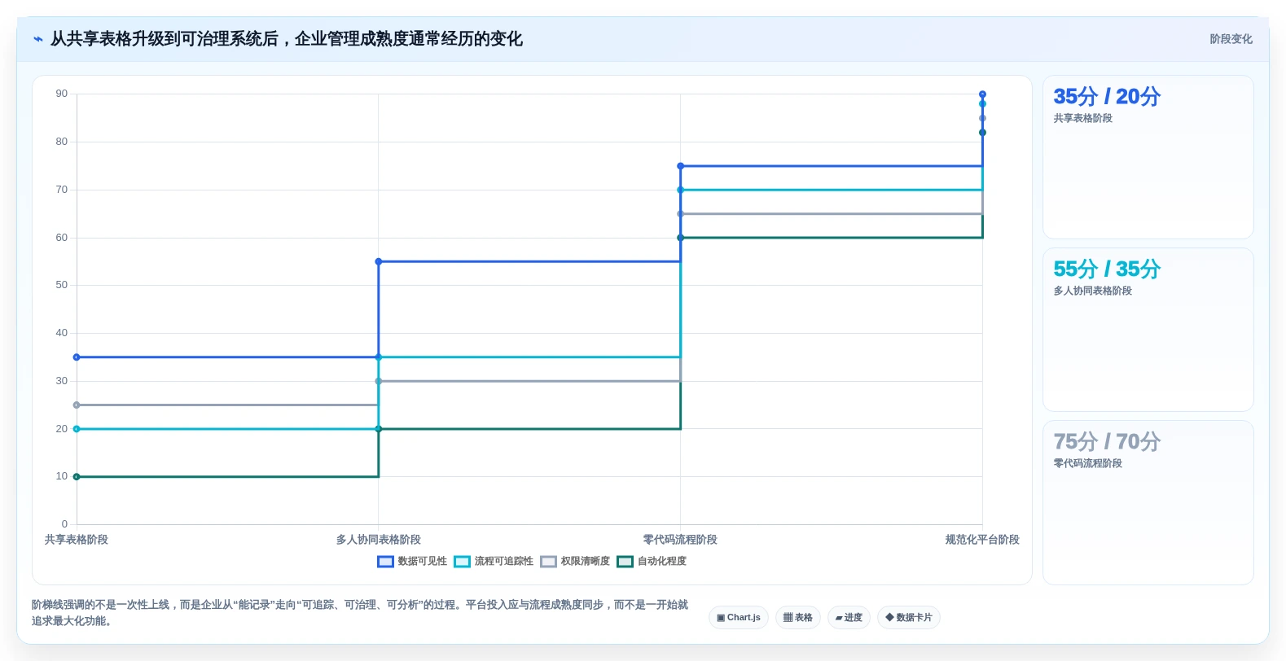1286x661 pixels.
Task: Click the 规范化平台阶段 x-axis label
Action: (982, 540)
